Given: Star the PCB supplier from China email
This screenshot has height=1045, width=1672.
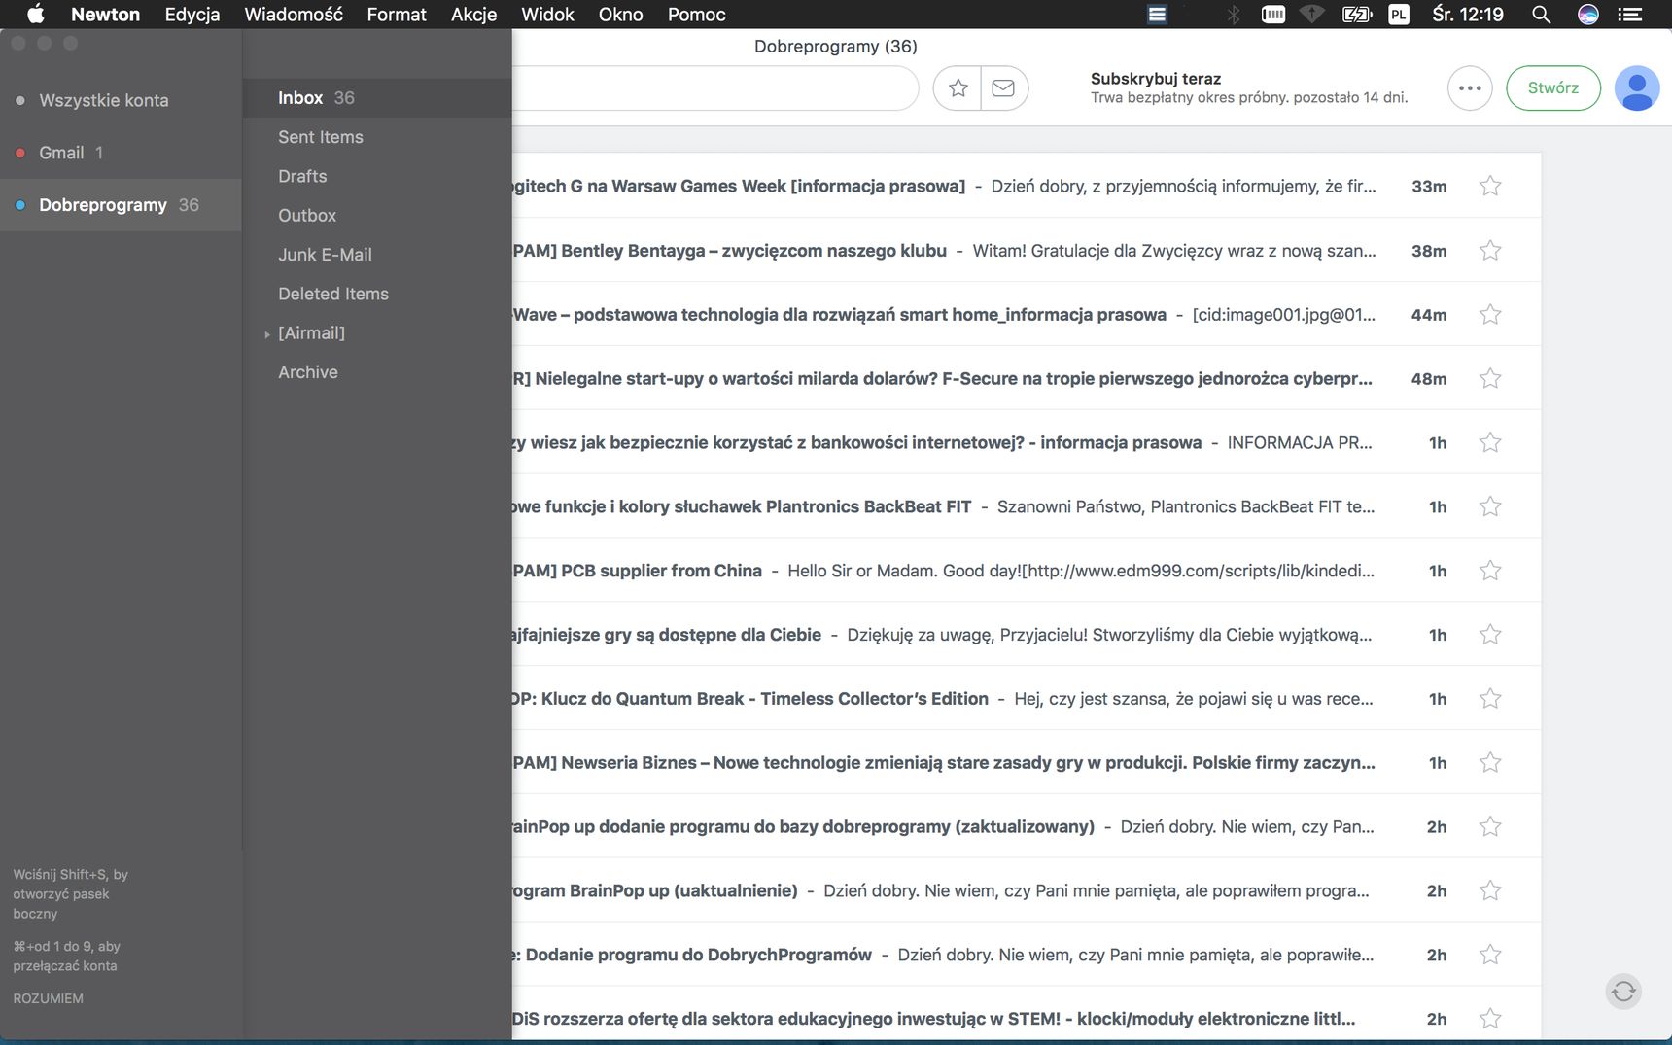Looking at the screenshot, I should click(x=1490, y=571).
